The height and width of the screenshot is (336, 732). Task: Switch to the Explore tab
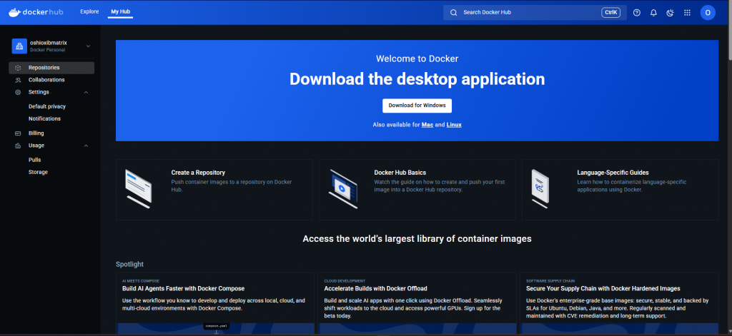tap(89, 11)
